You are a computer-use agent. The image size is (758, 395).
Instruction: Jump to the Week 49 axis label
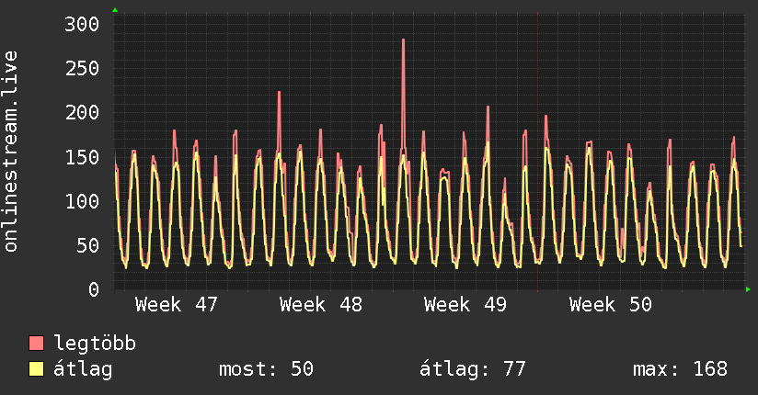point(465,305)
